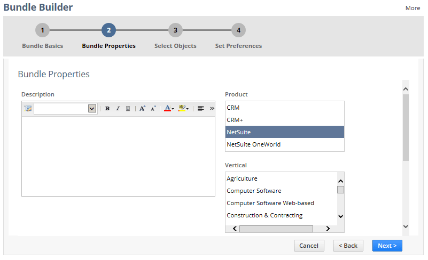This screenshot has width=428, height=260.
Task: Click step 2 Bundle Properties circle
Action: tap(108, 30)
